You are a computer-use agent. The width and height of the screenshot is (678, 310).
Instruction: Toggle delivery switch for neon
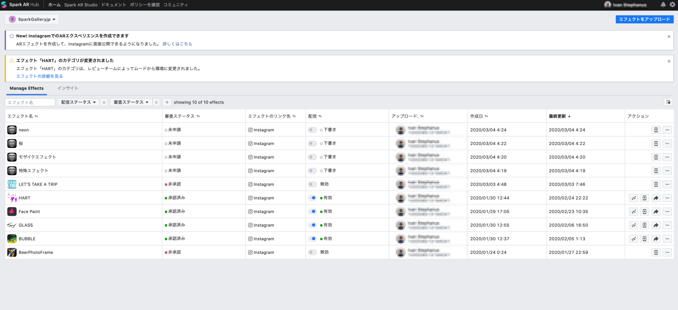click(x=312, y=130)
